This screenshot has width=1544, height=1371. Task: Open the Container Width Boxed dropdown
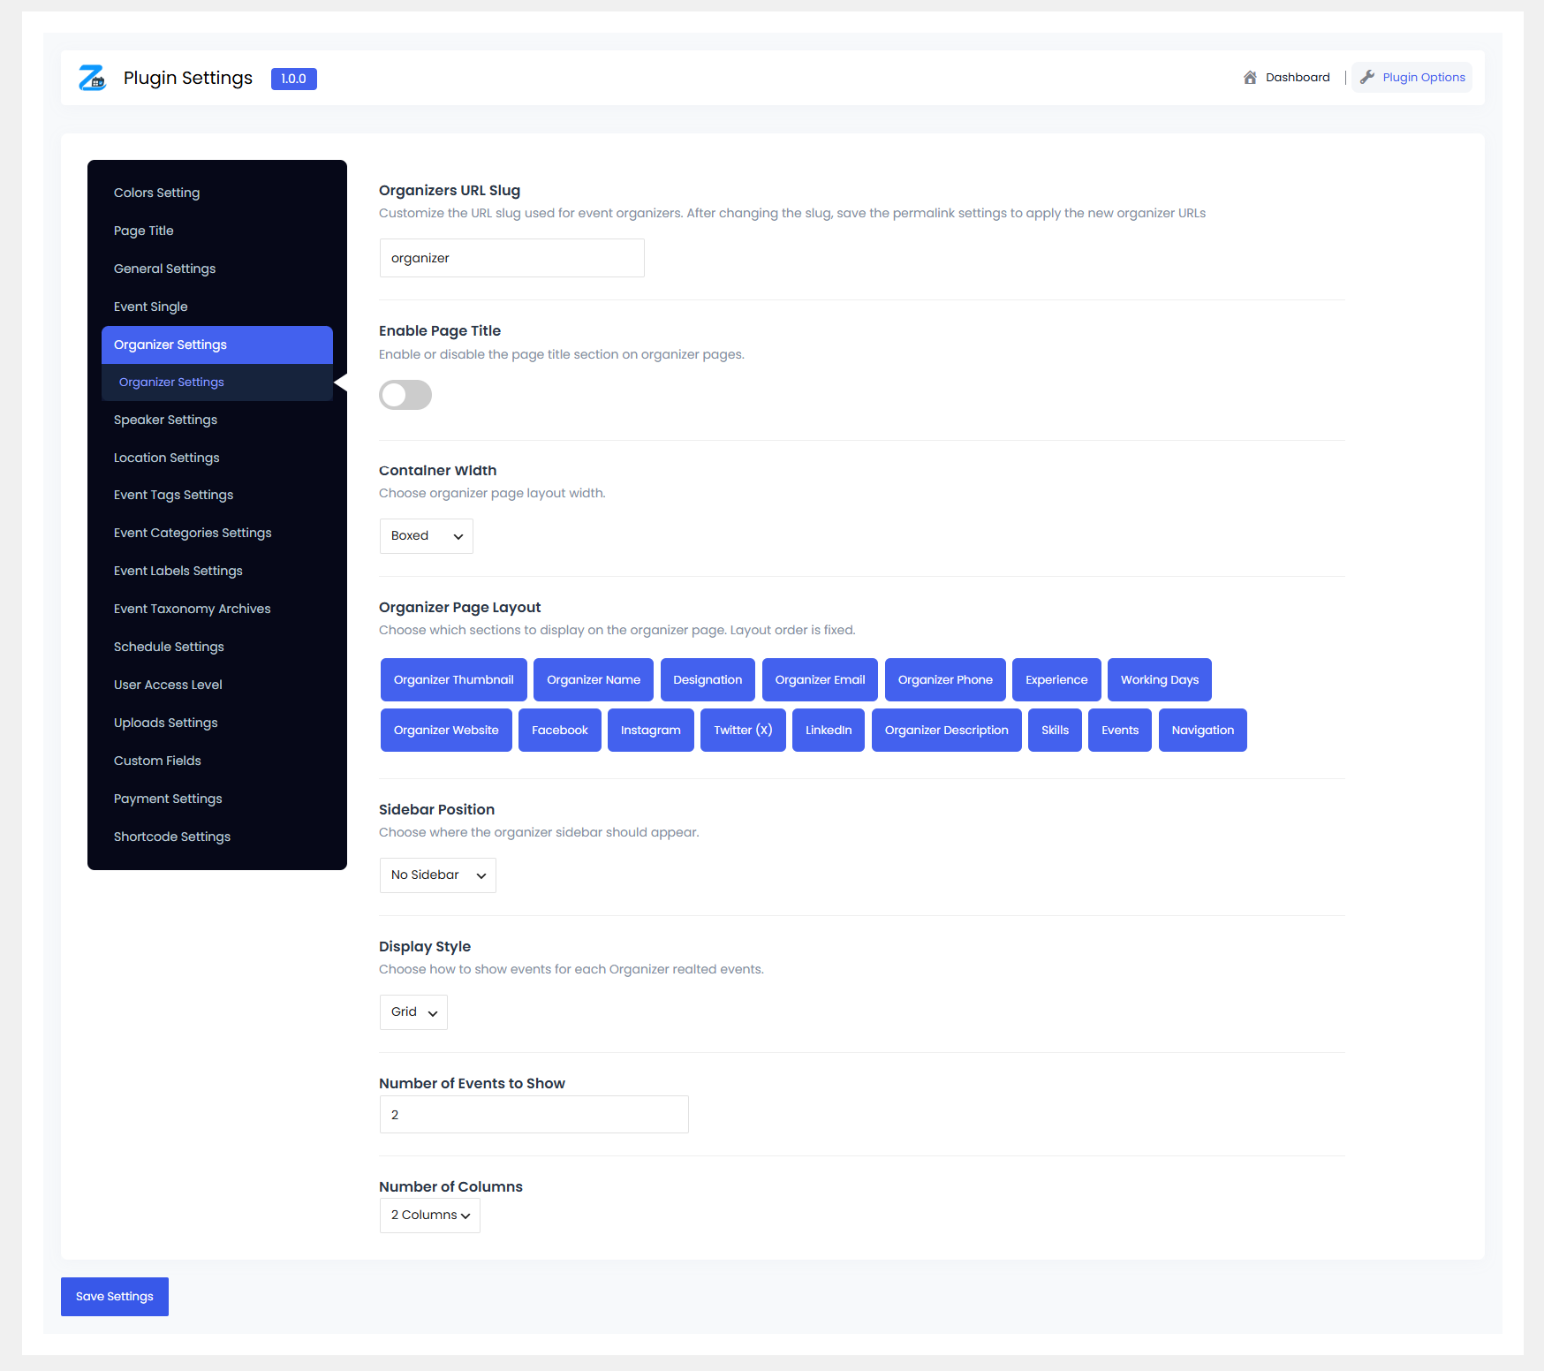coord(427,536)
